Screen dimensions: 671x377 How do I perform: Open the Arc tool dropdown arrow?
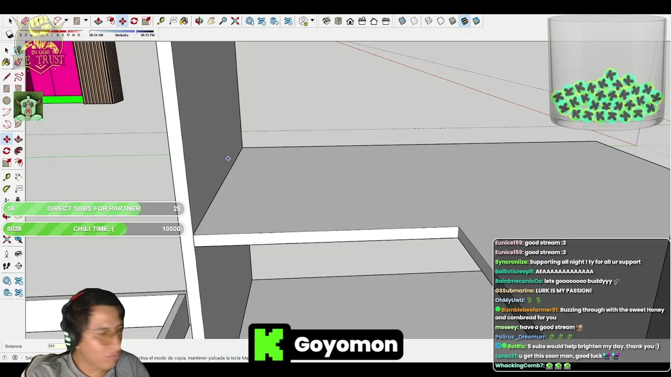click(x=67, y=21)
